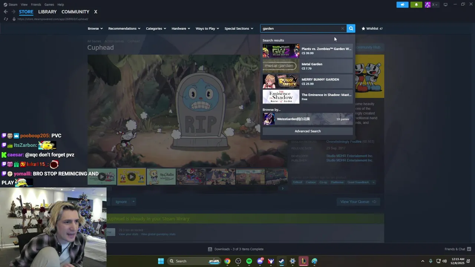
Task: Open the Games menu
Action: [49, 4]
